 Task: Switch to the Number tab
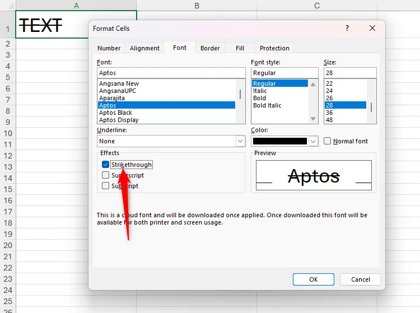coord(109,48)
